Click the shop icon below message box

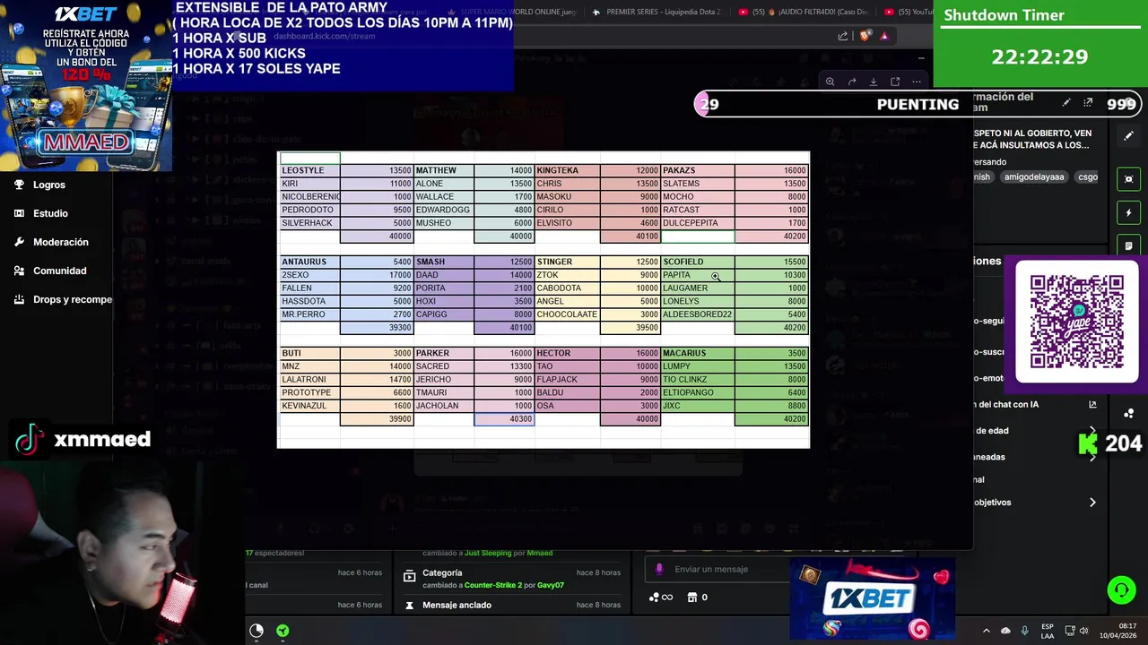click(692, 598)
